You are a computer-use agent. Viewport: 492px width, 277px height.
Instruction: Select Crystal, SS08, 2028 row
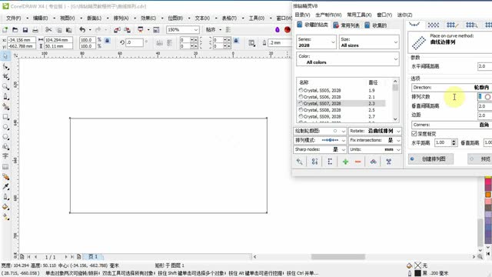point(341,110)
